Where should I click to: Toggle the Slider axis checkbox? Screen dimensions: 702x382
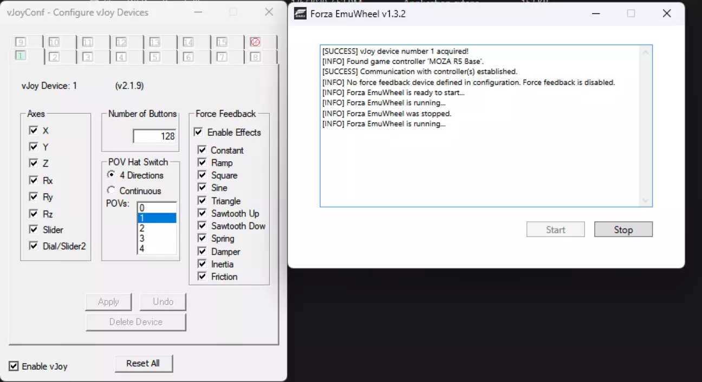coord(34,229)
